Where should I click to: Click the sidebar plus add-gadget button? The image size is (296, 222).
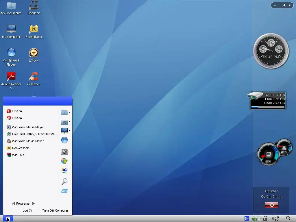tap(275, 5)
